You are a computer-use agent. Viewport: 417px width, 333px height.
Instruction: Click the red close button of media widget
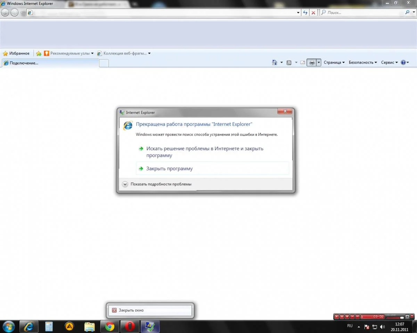click(412, 316)
